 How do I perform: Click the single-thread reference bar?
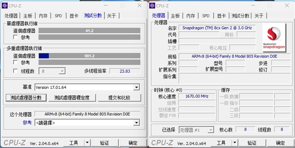90,37
